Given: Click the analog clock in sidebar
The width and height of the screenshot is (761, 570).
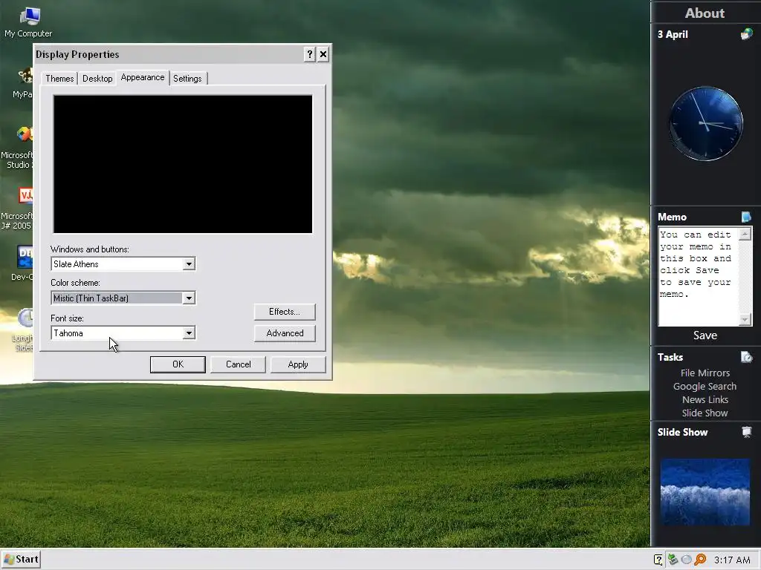Looking at the screenshot, I should click(706, 124).
